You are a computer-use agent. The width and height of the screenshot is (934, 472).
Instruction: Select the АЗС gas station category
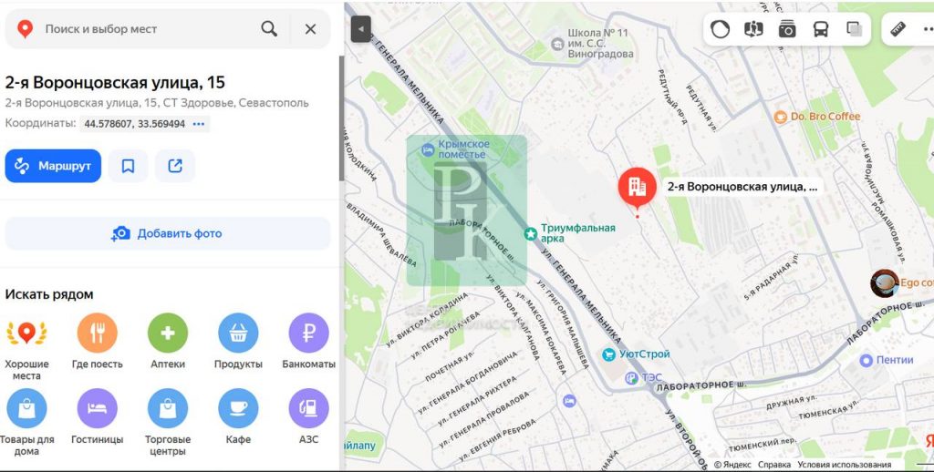coord(308,408)
